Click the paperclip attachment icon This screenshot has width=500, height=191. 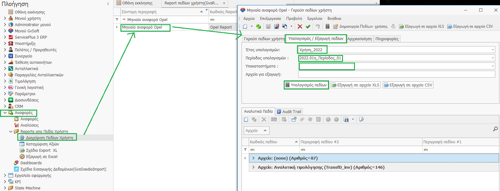[302, 119]
